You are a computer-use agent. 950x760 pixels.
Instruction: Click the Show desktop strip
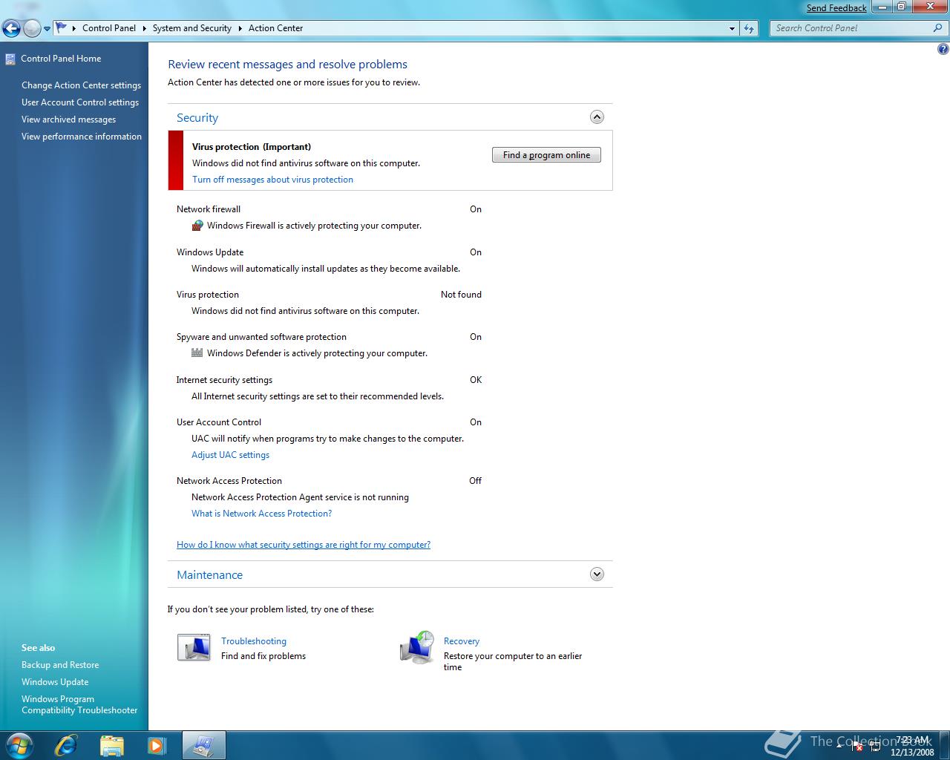(x=944, y=745)
